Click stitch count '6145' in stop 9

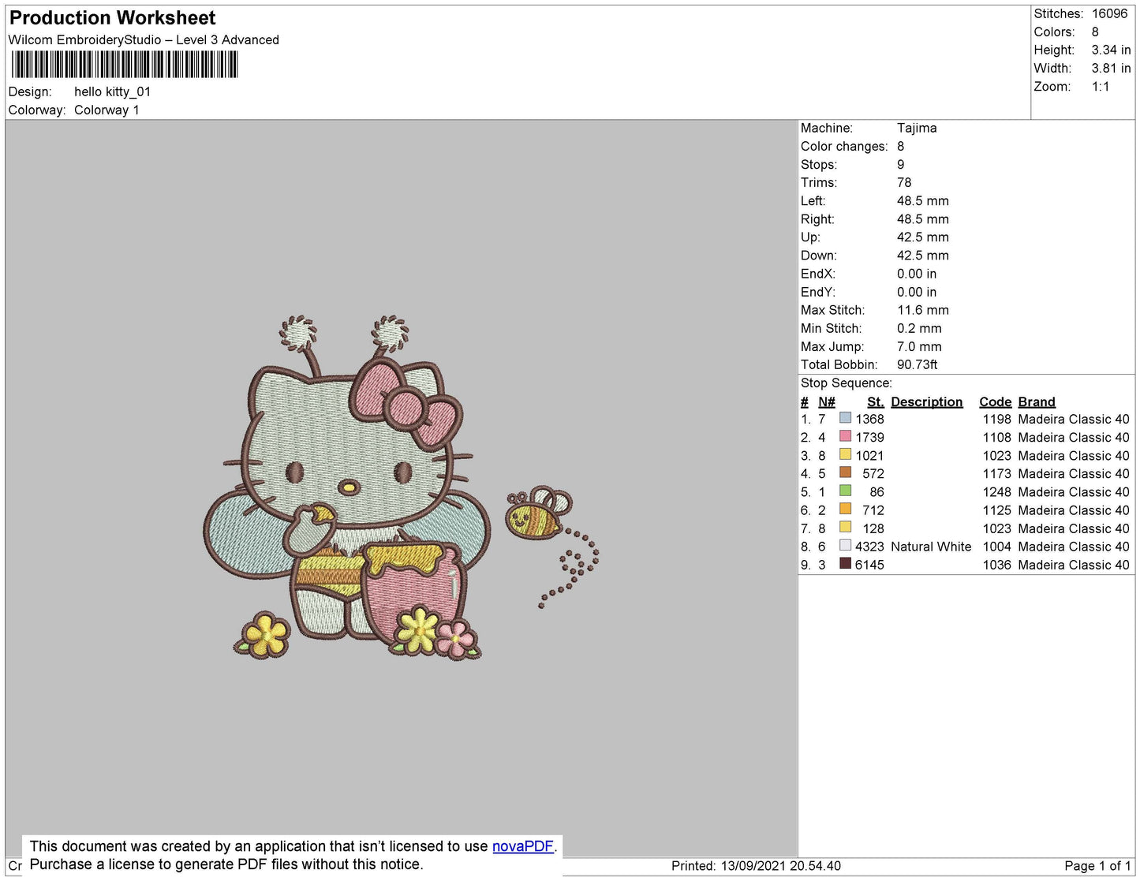point(870,565)
